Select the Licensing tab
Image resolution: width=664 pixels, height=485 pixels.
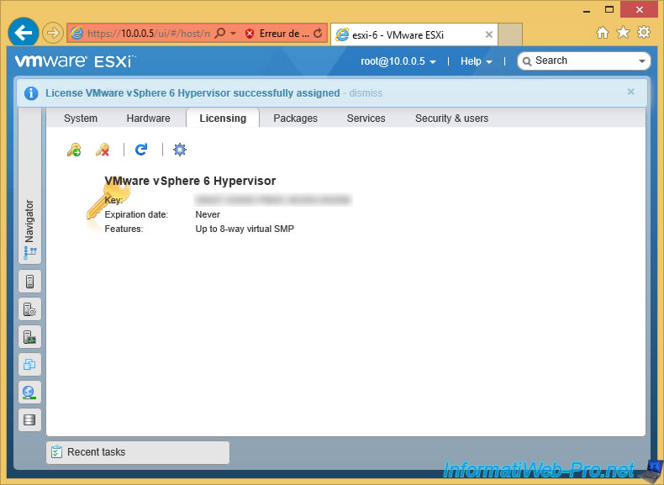point(223,119)
